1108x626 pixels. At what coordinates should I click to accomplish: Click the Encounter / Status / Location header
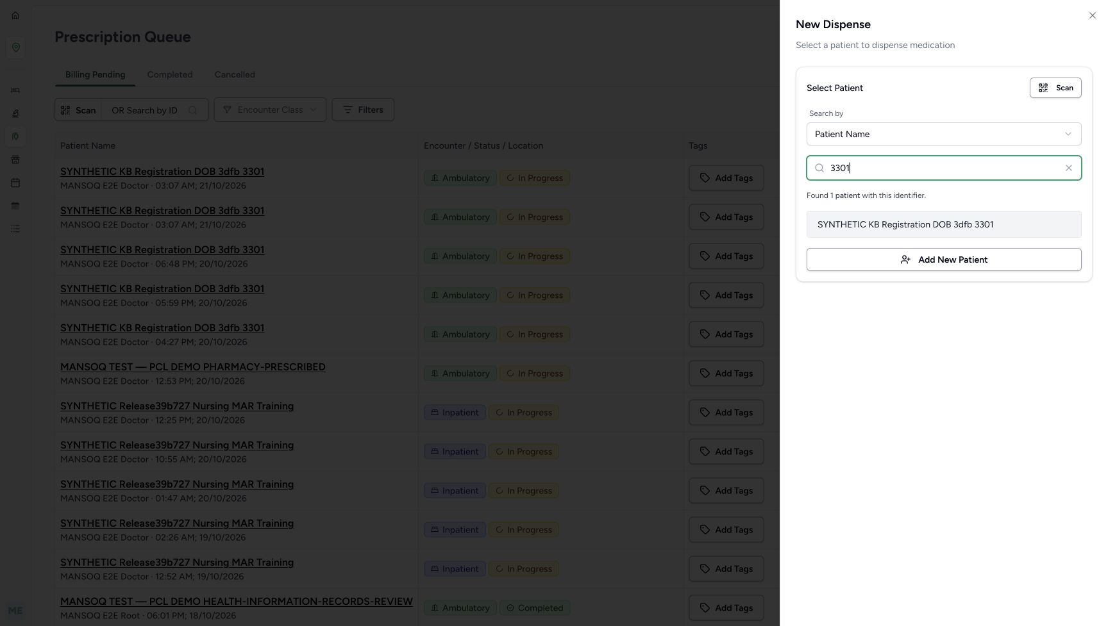click(483, 145)
